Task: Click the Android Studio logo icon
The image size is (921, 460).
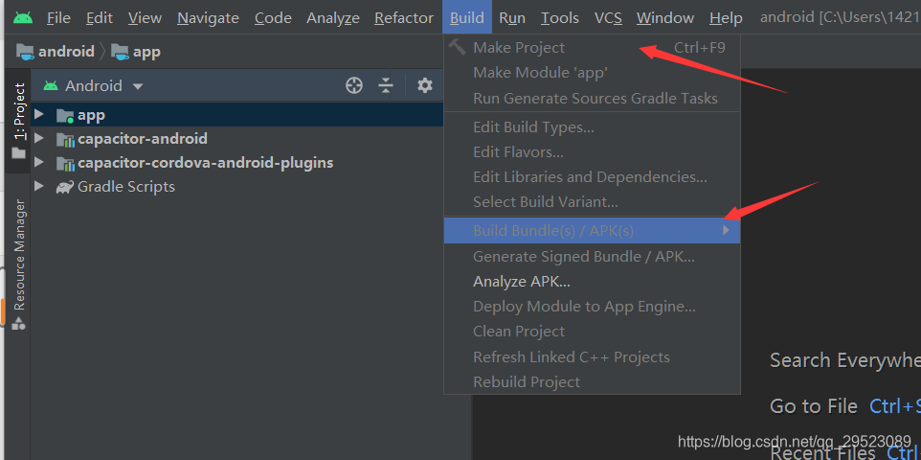Action: pyautogui.click(x=24, y=17)
